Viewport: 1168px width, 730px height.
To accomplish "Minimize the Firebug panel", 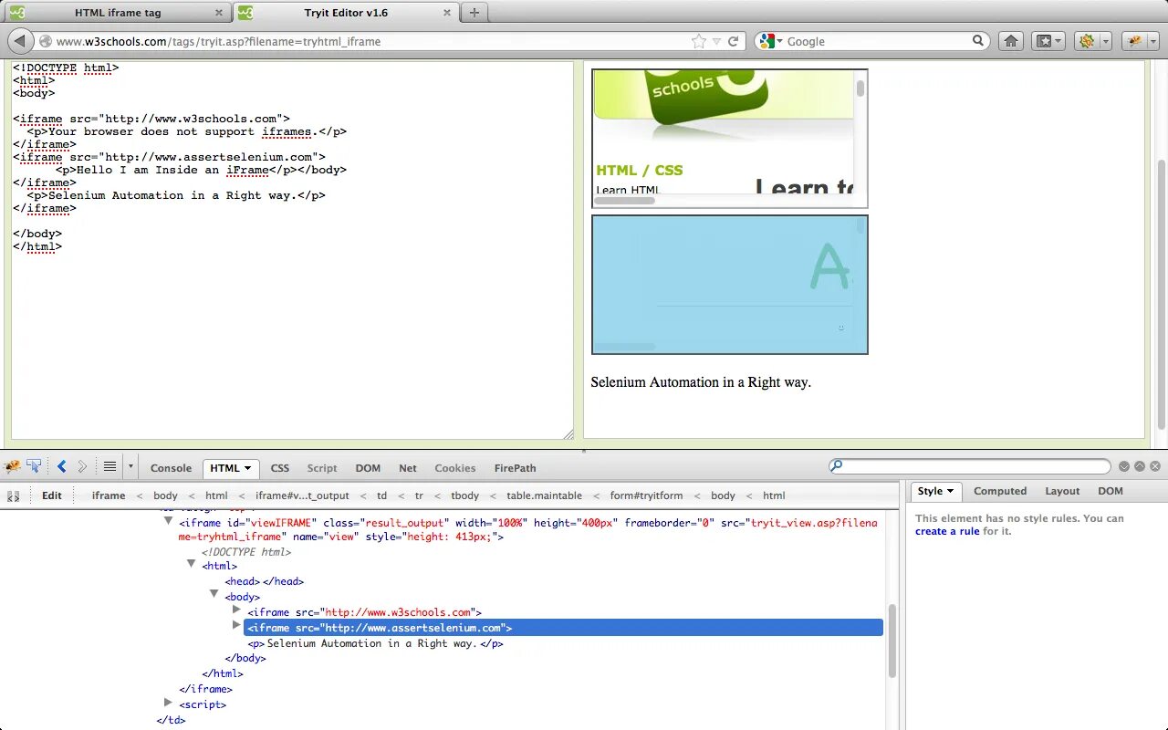I will (x=1124, y=466).
